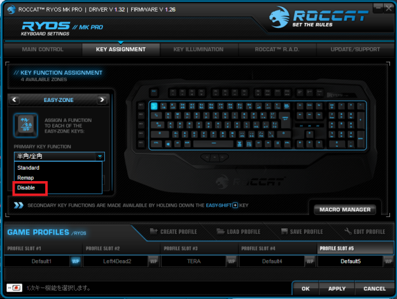Click the ROCCAT logo icon in title bar

point(11,10)
